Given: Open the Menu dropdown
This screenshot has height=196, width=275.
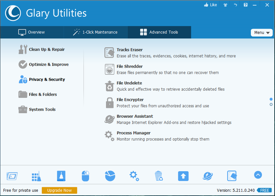Looking at the screenshot, I should point(262,33).
